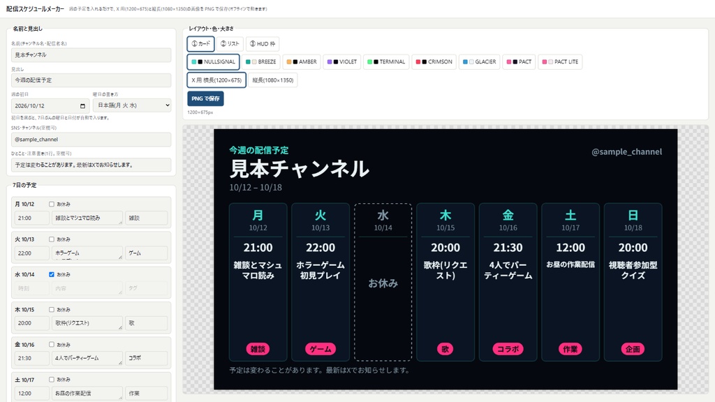Click the 企画 tag badge in preview
The height and width of the screenshot is (402, 715).
coord(633,349)
